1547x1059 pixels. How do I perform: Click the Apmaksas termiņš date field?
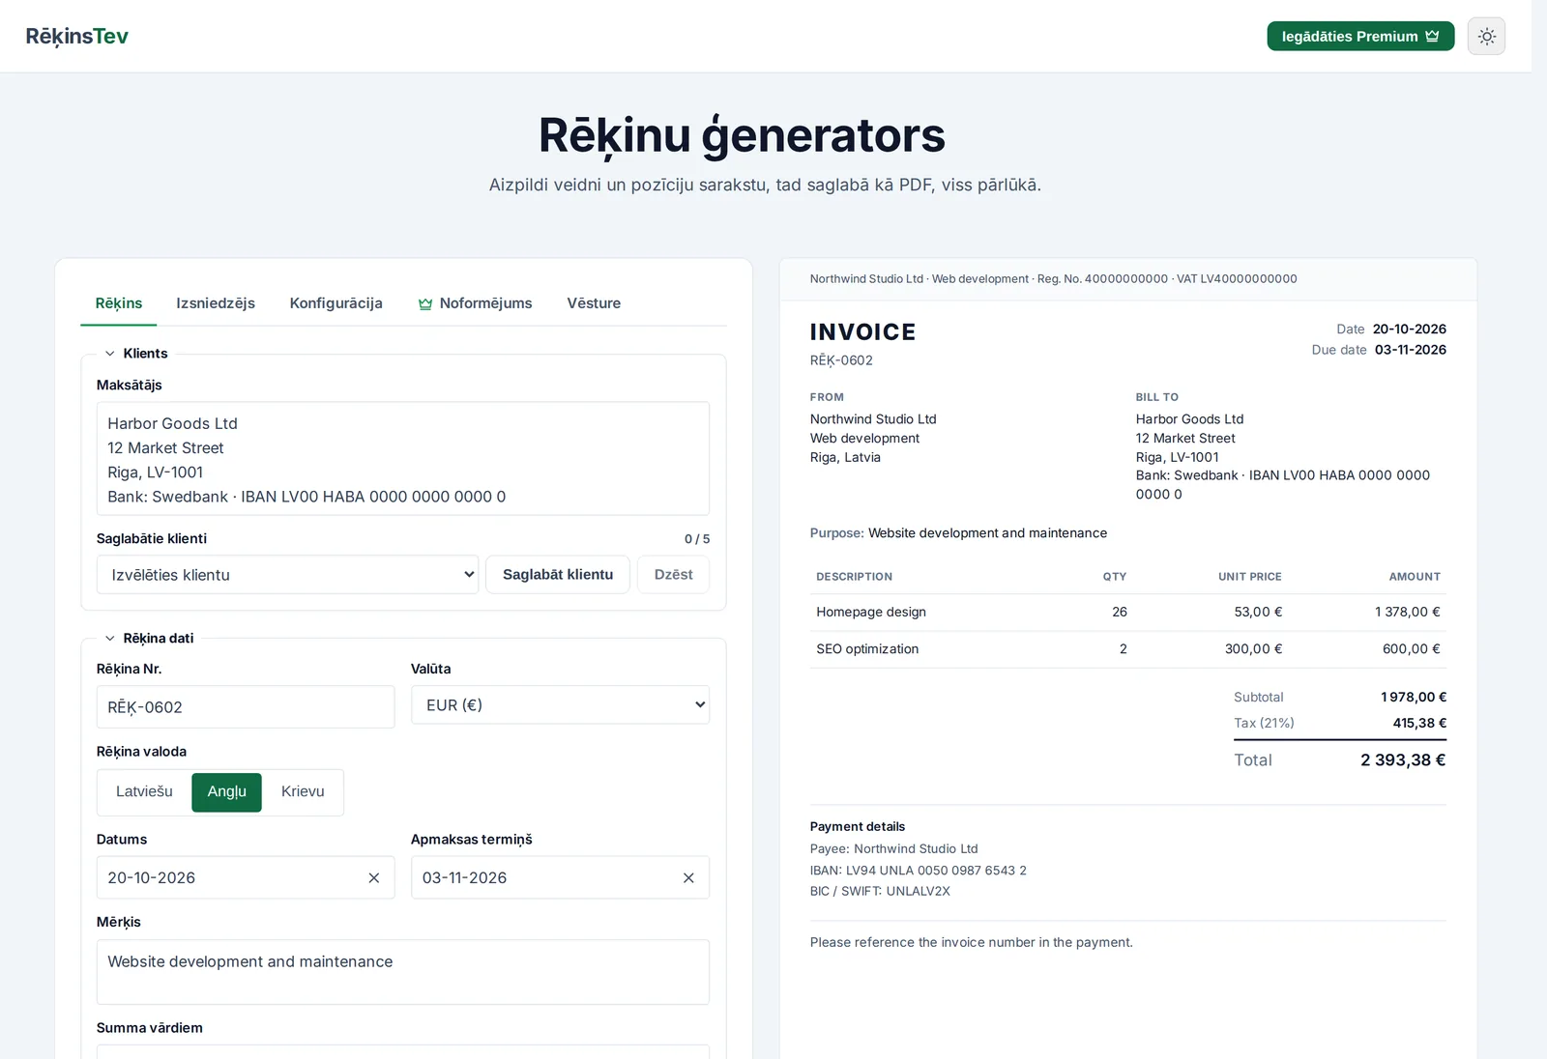560,878
